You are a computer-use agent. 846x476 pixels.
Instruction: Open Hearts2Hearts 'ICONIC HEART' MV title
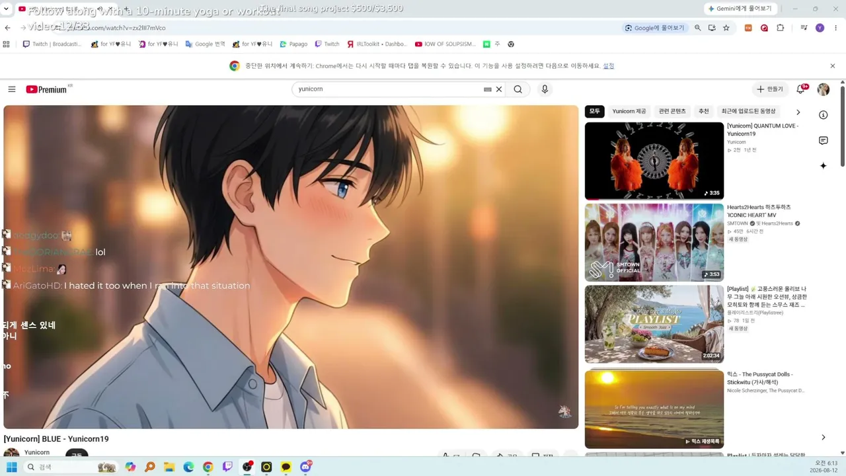759,211
